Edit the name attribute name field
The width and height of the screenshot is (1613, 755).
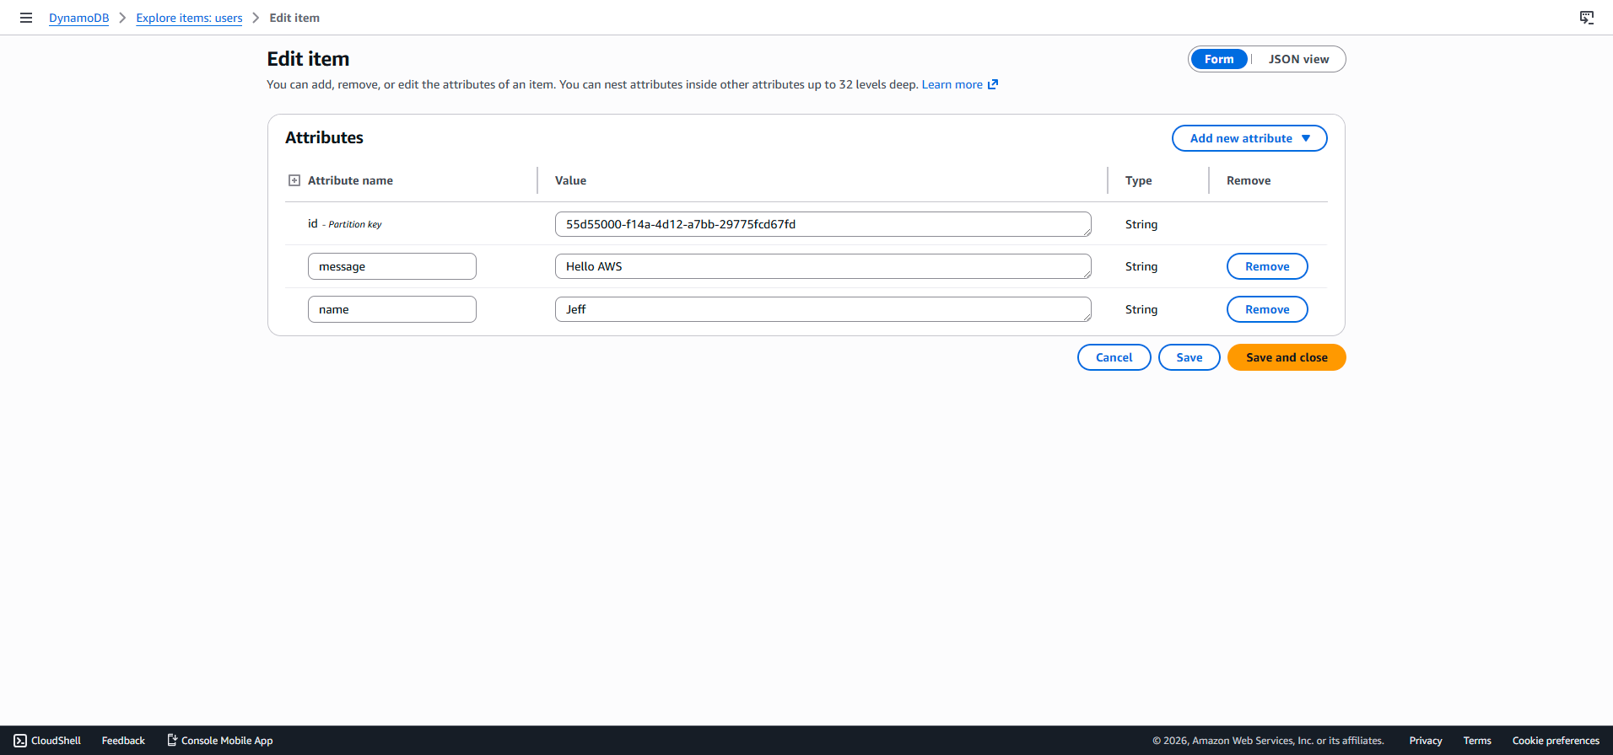[x=391, y=309]
